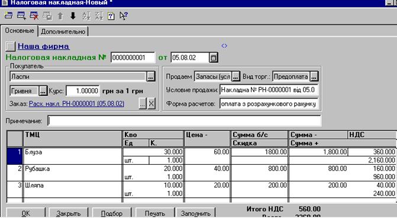Open the Ласпи buyer selection ellipsis
397x218 pixels.
151,76
